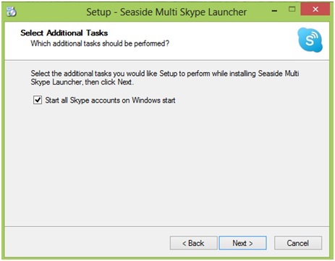Go back with the < Back button
The image size is (335, 261).
(x=193, y=243)
